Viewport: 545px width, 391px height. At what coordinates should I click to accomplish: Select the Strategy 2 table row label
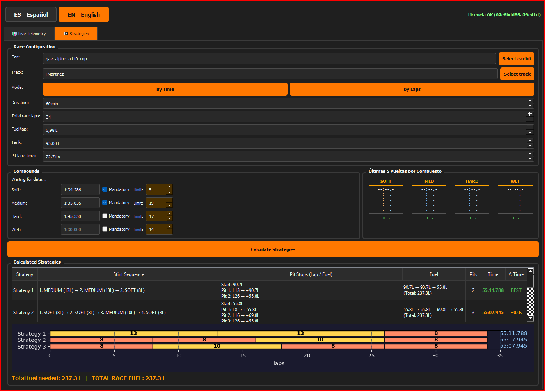[23, 313]
